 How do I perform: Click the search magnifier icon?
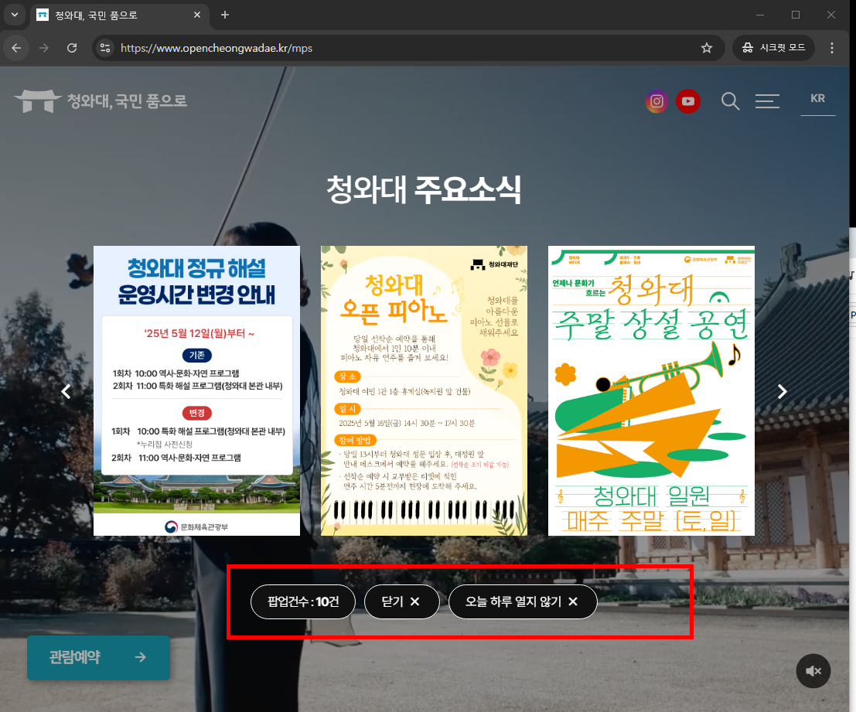point(730,100)
